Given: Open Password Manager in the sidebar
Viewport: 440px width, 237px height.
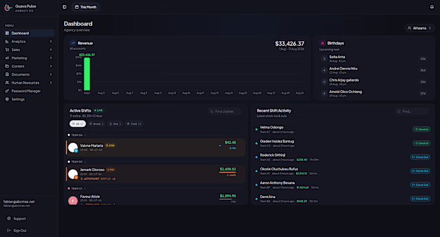Looking at the screenshot, I should (x=29, y=91).
